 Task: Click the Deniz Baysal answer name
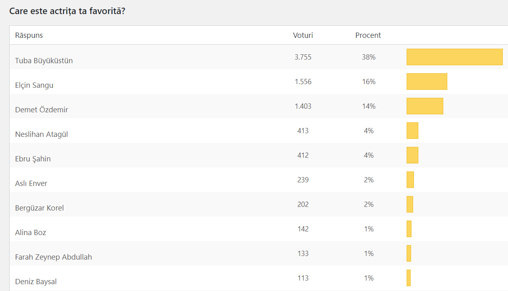coord(36,282)
